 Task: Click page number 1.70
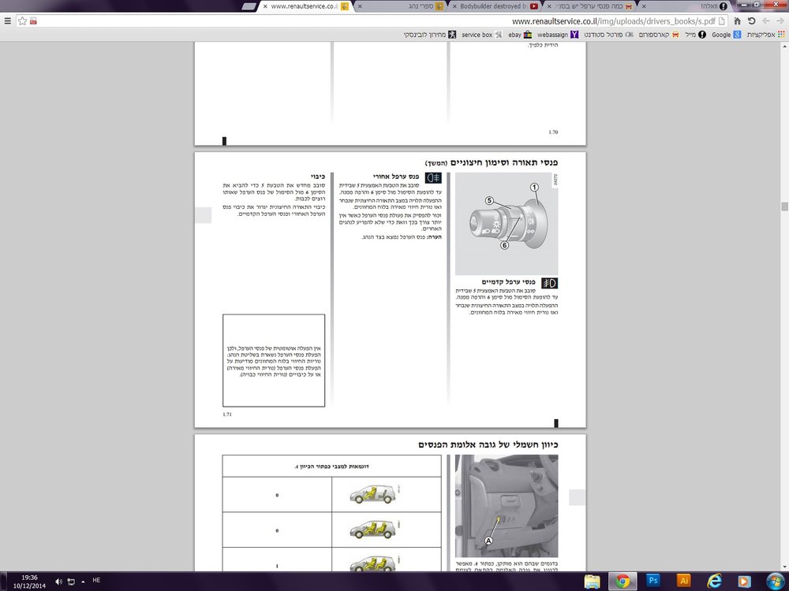(x=553, y=132)
